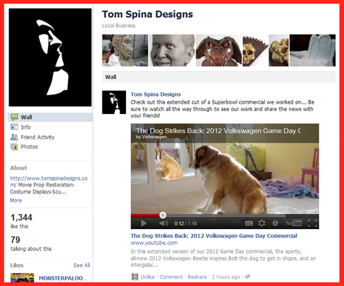Click the video progress bar scrubber
344x286 pixels.
click(x=163, y=215)
